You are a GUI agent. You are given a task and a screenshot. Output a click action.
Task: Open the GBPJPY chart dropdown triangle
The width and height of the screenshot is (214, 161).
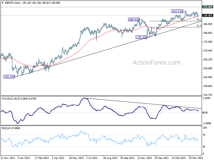[x=2, y=3]
